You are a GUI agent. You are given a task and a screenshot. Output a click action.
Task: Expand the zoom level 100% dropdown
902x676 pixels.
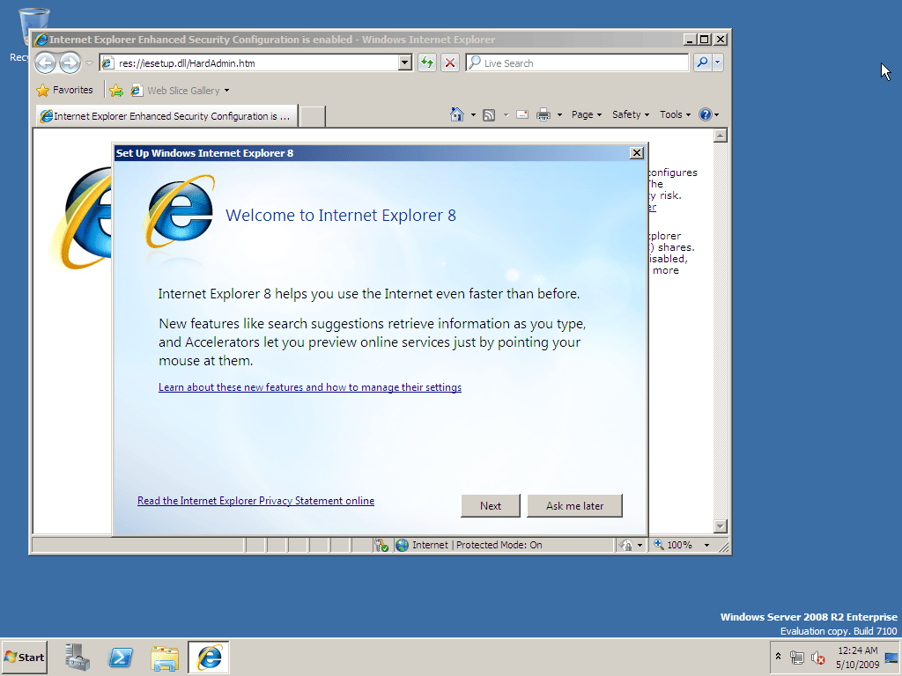pyautogui.click(x=706, y=545)
